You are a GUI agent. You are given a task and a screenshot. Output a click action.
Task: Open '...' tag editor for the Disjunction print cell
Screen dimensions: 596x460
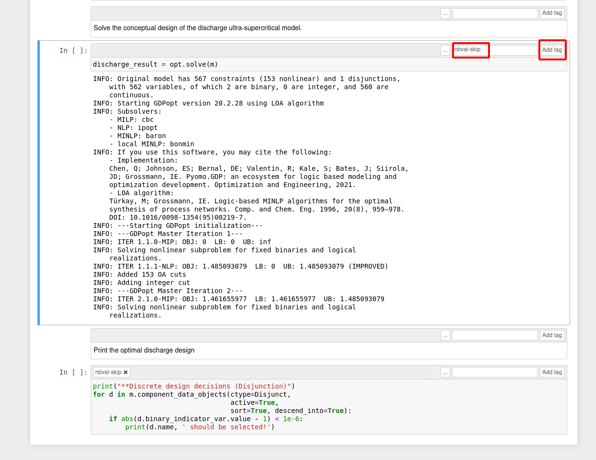coord(445,372)
